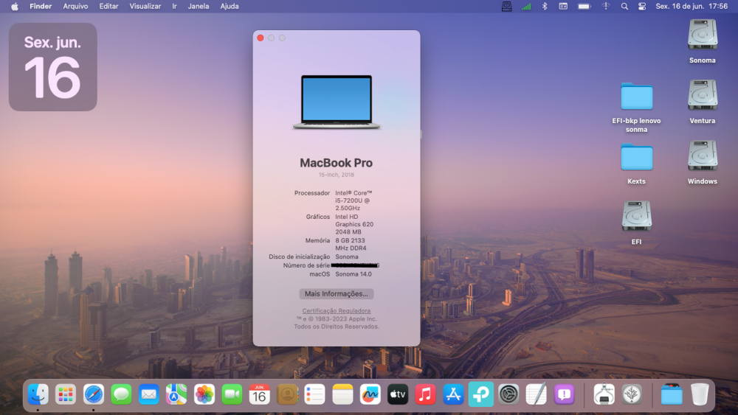Viewport: 738px width, 415px height.
Task: Click the Intel HD Graphics 620 text
Action: (354, 224)
